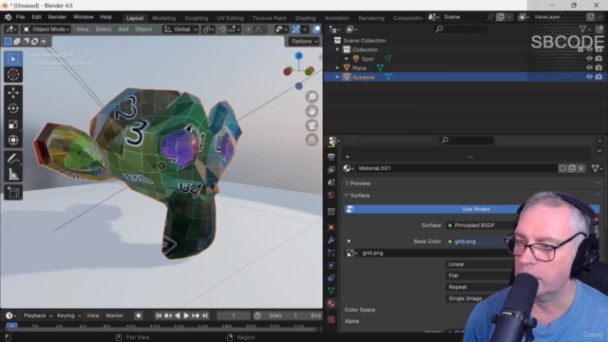This screenshot has height=342, width=608.
Task: Select the Scale tool
Action: point(13,124)
